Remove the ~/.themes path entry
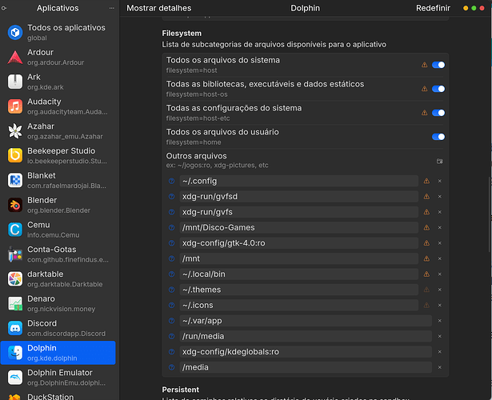This screenshot has width=492, height=400. (x=439, y=290)
